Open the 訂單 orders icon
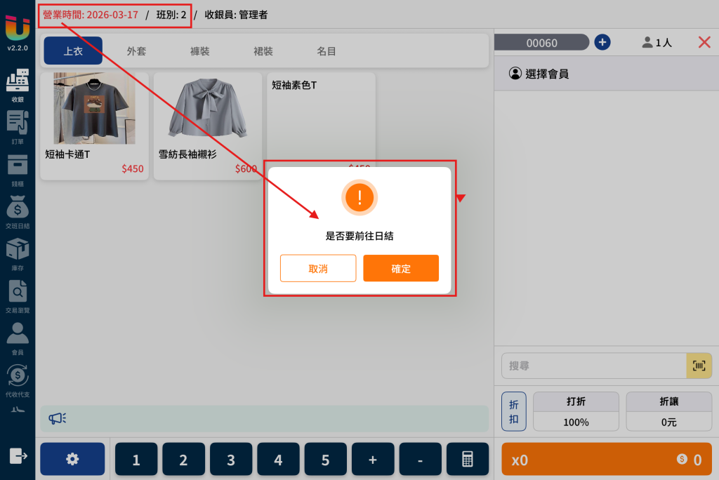The height and width of the screenshot is (480, 719). pyautogui.click(x=18, y=128)
